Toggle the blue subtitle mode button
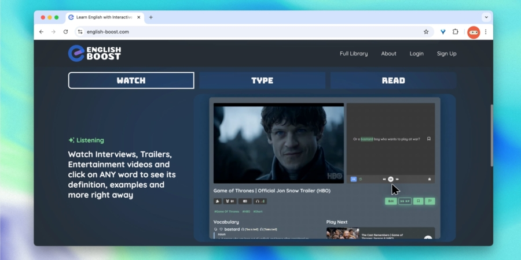Screen dimensions: 521x260 (x=354, y=179)
